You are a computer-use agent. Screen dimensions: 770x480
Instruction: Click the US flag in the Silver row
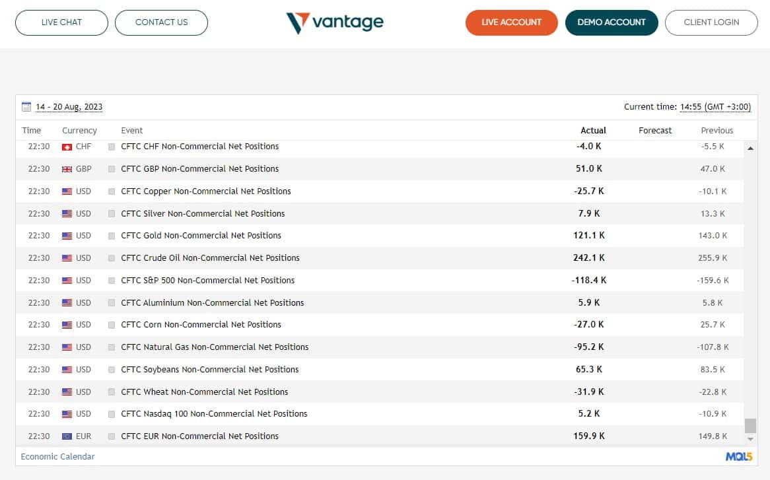67,213
